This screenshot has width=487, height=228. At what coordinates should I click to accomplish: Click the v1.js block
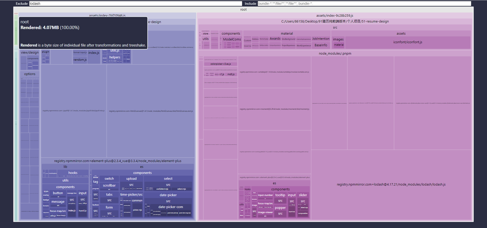(222, 74)
